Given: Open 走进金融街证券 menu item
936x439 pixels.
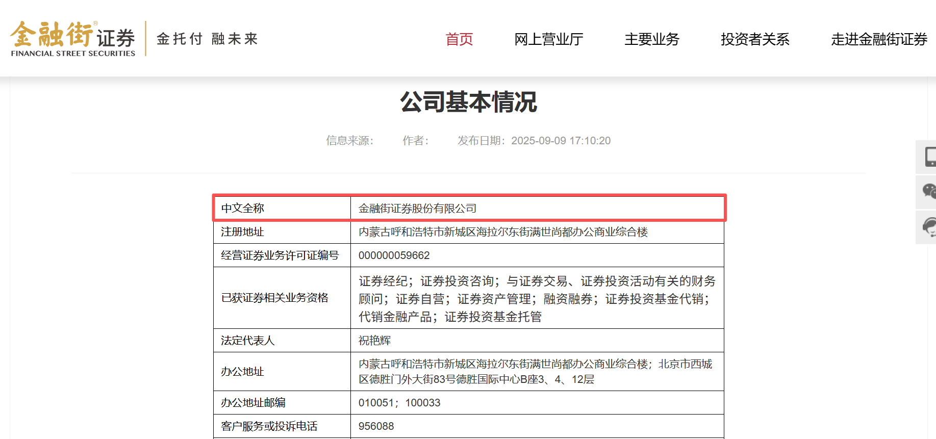Looking at the screenshot, I should 879,39.
